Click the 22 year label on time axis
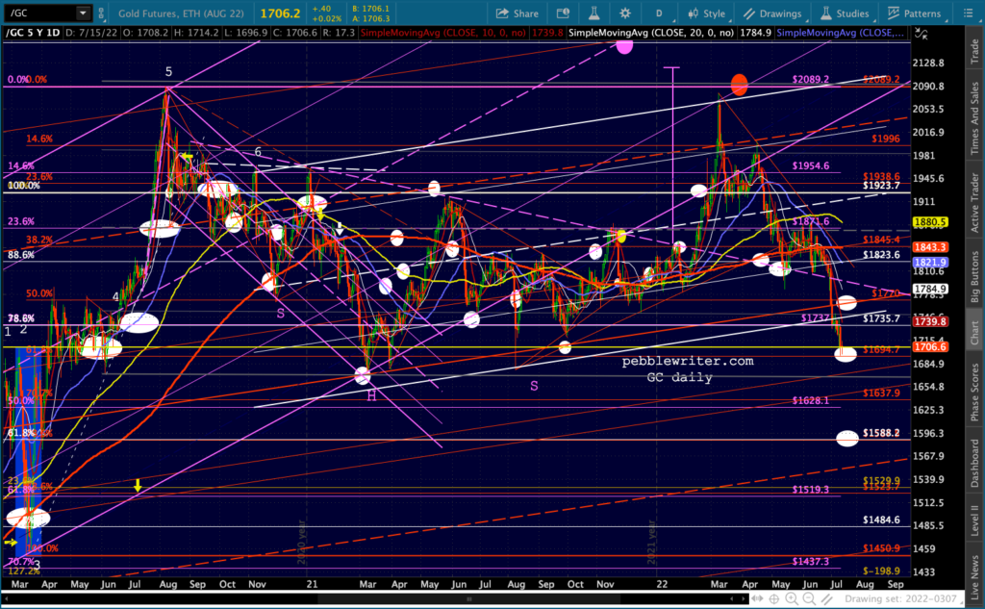The image size is (985, 609). 662,585
